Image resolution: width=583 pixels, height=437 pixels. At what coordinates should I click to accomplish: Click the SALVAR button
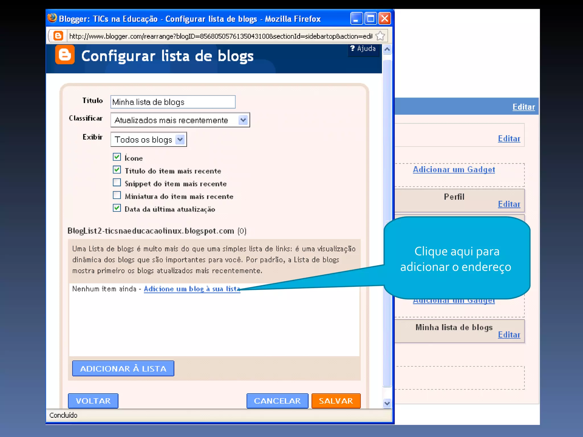point(336,401)
